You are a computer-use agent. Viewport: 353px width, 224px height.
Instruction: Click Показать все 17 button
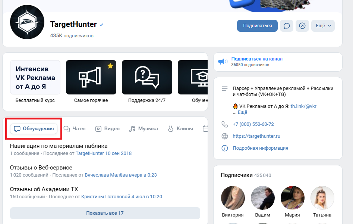pos(105,213)
